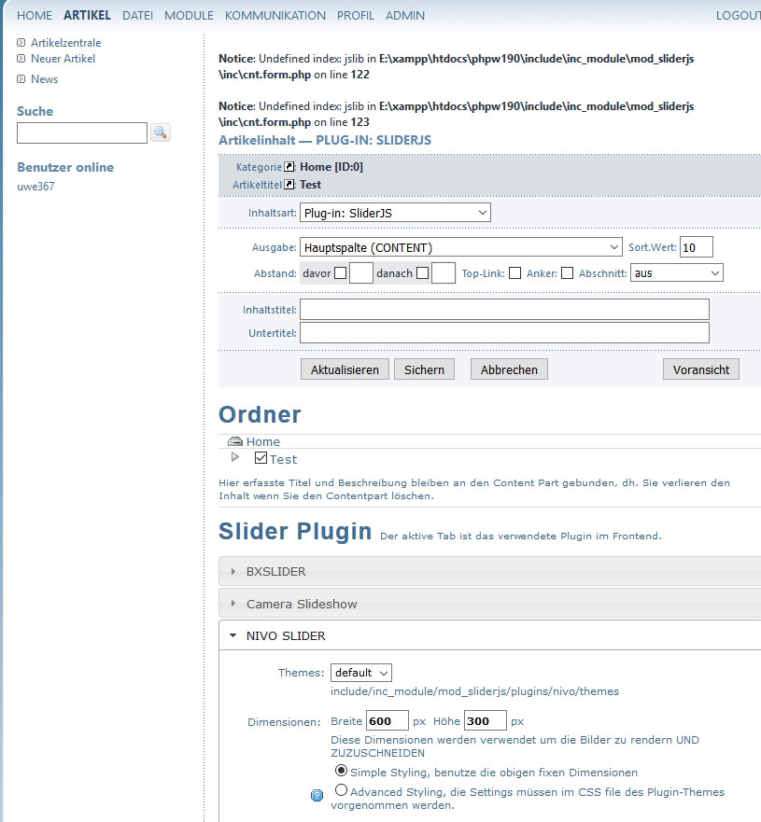This screenshot has height=822, width=761.
Task: Open the Abschnitt dropdown
Action: (677, 273)
